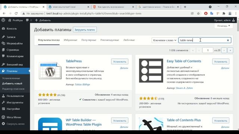Open the TablePress plugin title
Viewport: 239px width, 134px height.
pyautogui.click(x=74, y=61)
